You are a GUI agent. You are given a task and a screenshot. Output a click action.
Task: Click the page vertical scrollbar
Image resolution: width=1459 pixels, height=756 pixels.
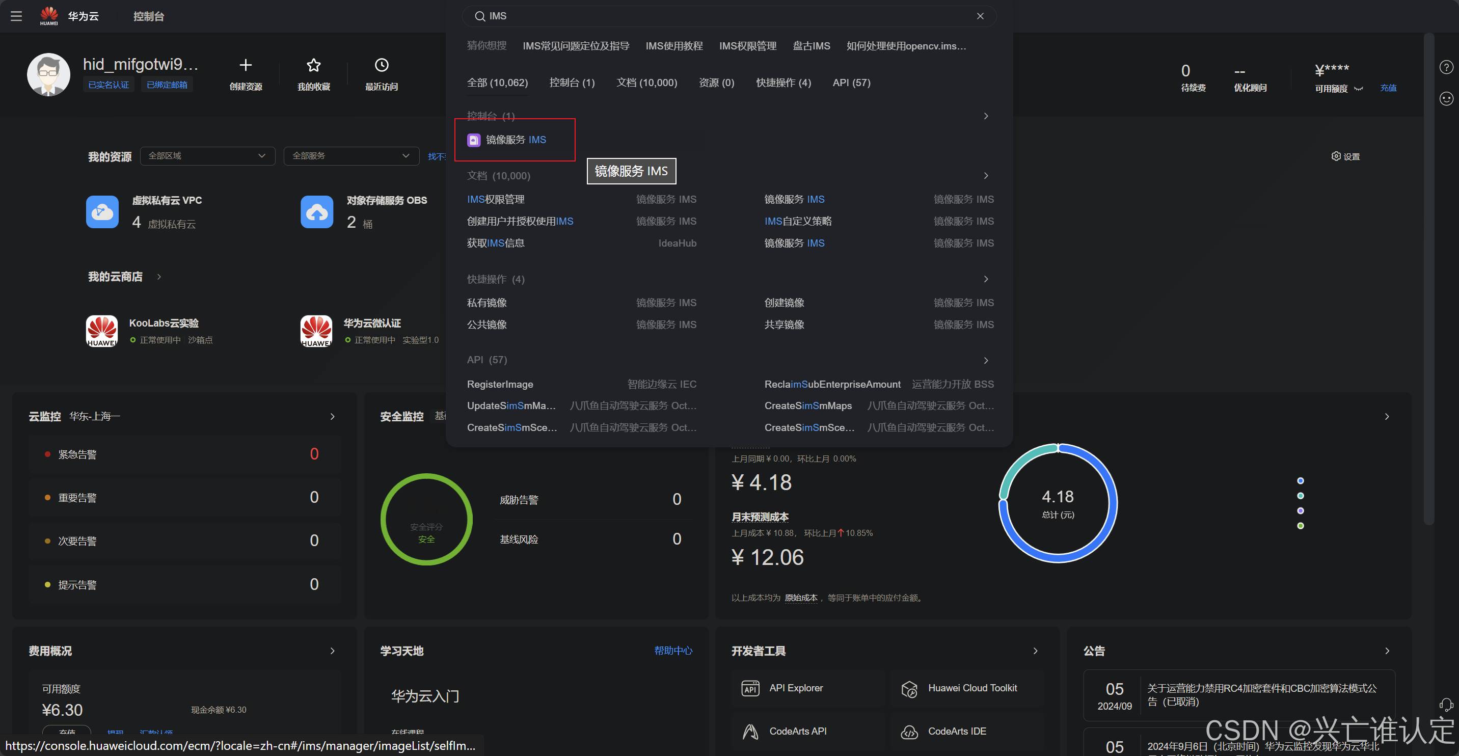pos(1428,278)
